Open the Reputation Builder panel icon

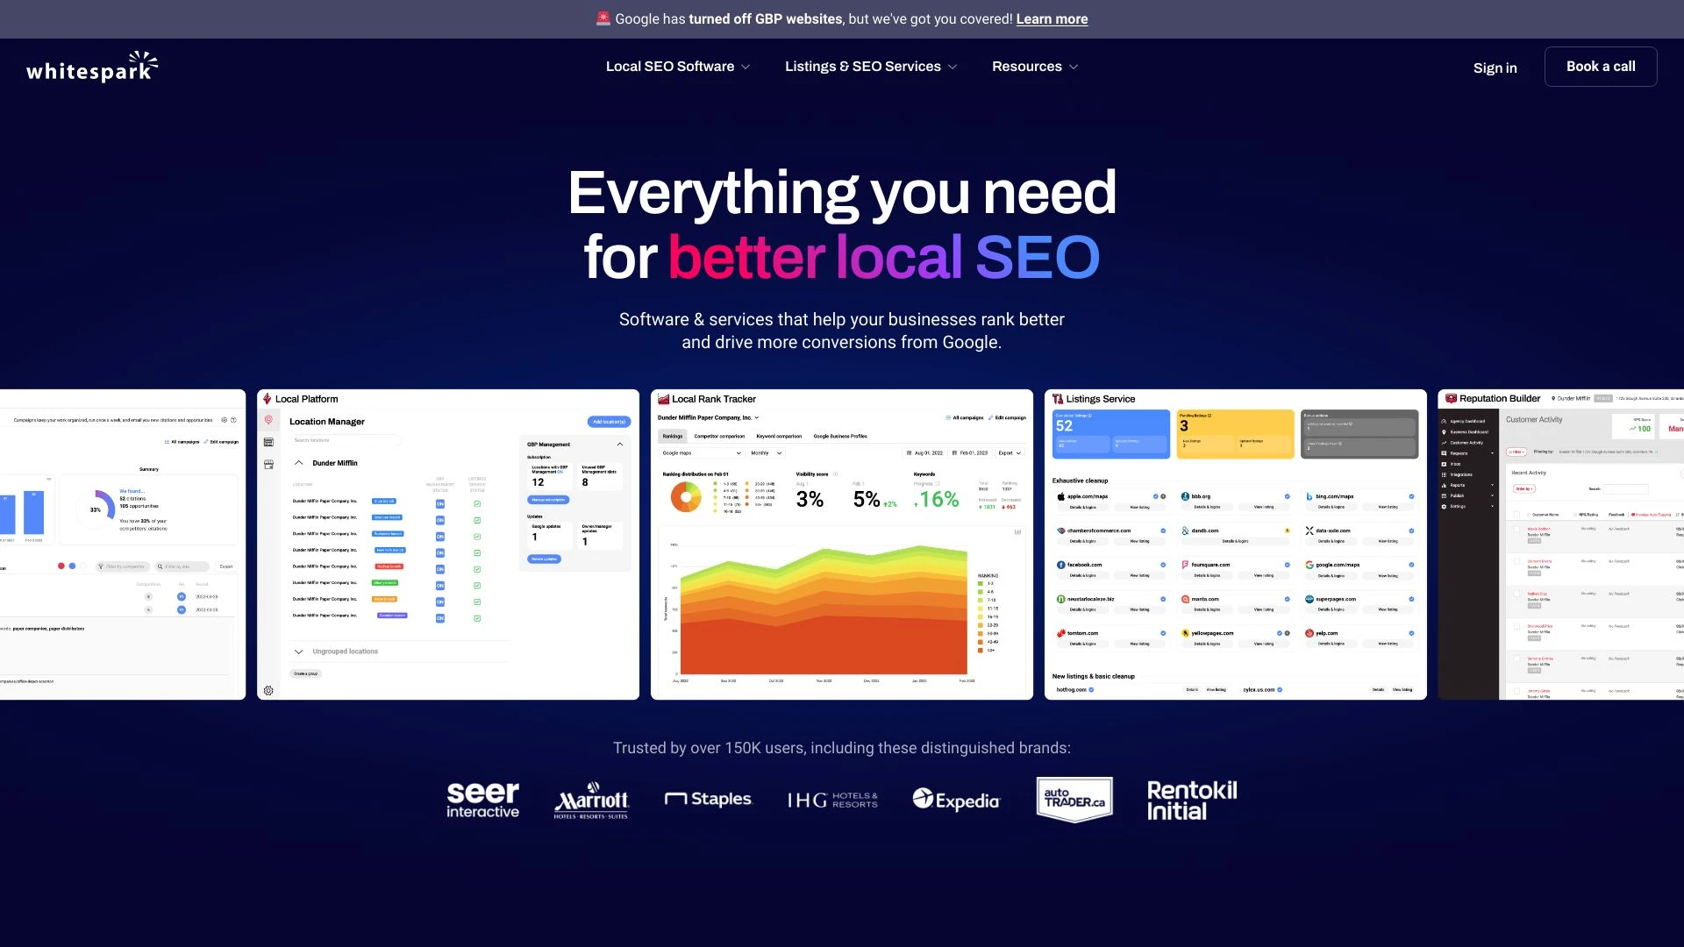tap(1452, 398)
